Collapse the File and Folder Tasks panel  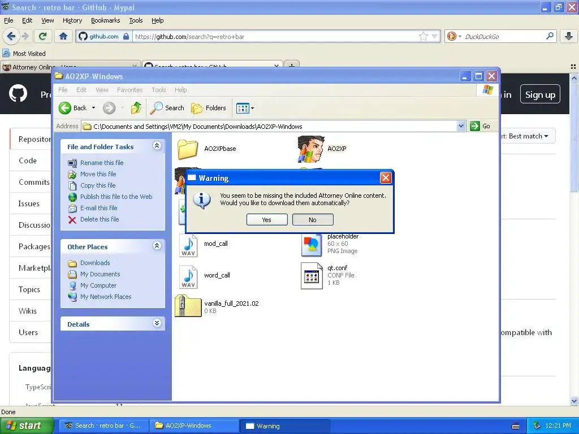pyautogui.click(x=157, y=145)
